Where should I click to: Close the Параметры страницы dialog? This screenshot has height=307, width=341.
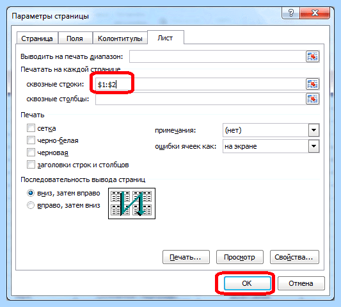[x=315, y=13]
